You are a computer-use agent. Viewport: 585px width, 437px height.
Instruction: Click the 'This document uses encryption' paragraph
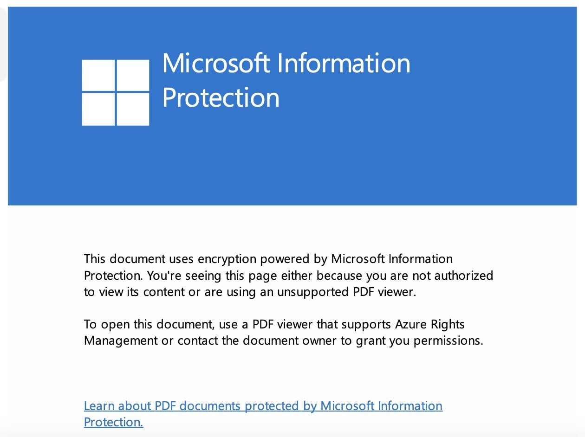pos(288,276)
